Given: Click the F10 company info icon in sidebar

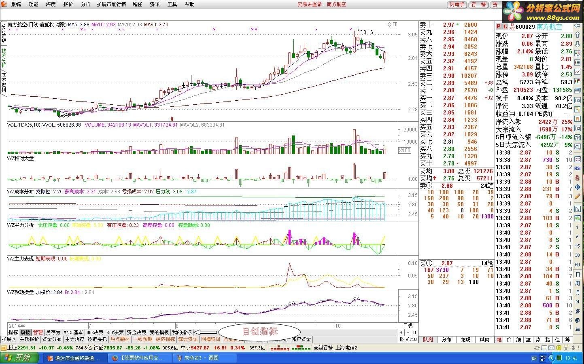Looking at the screenshot, I should click(x=577, y=100).
